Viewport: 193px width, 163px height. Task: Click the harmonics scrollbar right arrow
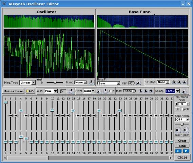(171, 158)
